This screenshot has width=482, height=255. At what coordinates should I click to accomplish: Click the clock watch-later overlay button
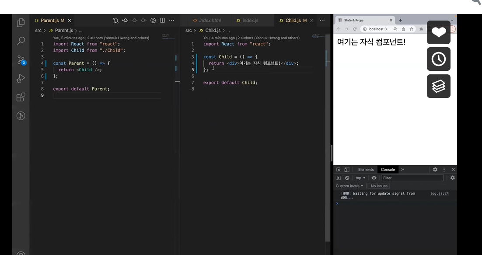439,59
